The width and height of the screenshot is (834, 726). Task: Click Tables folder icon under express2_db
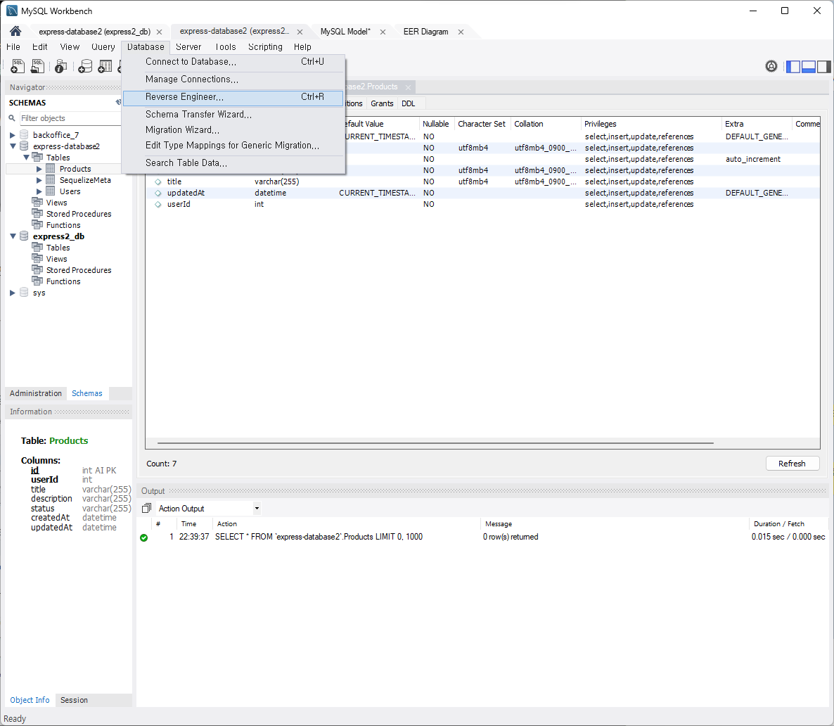[x=37, y=248]
